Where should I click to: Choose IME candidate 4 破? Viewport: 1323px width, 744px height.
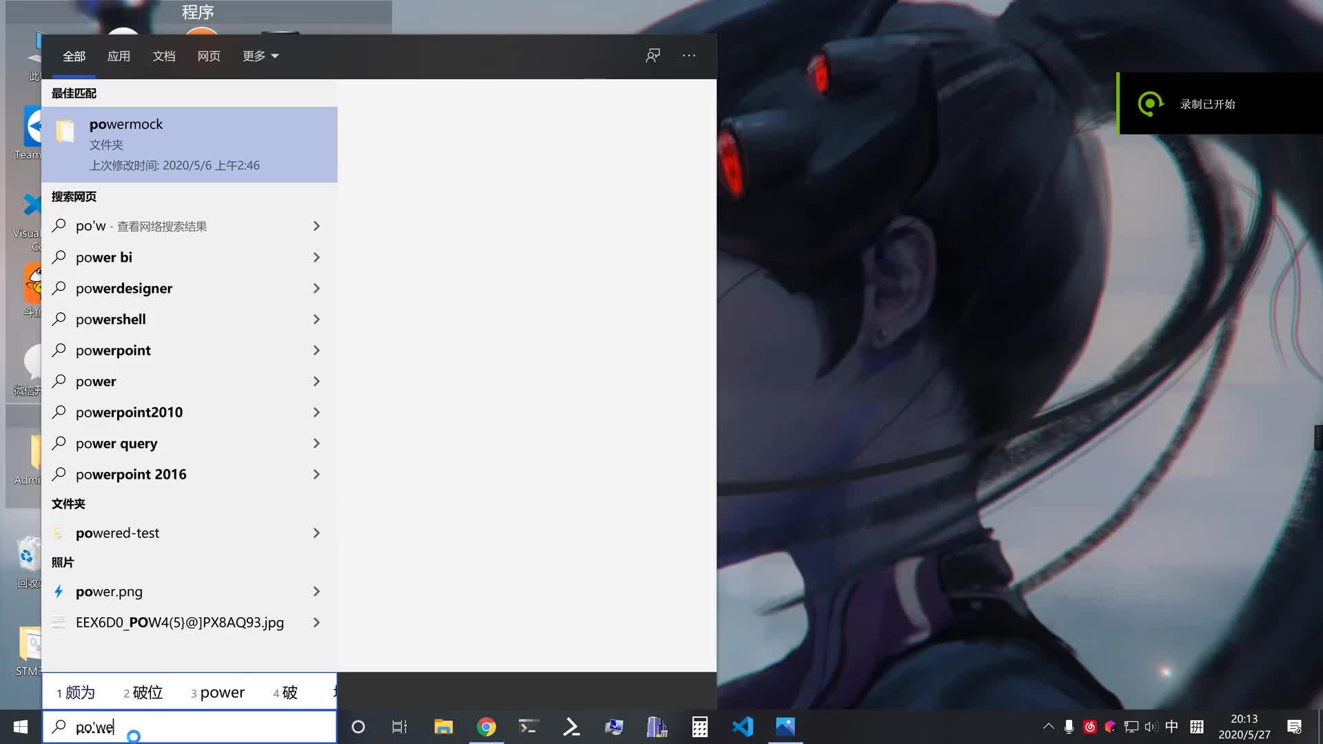pyautogui.click(x=285, y=692)
